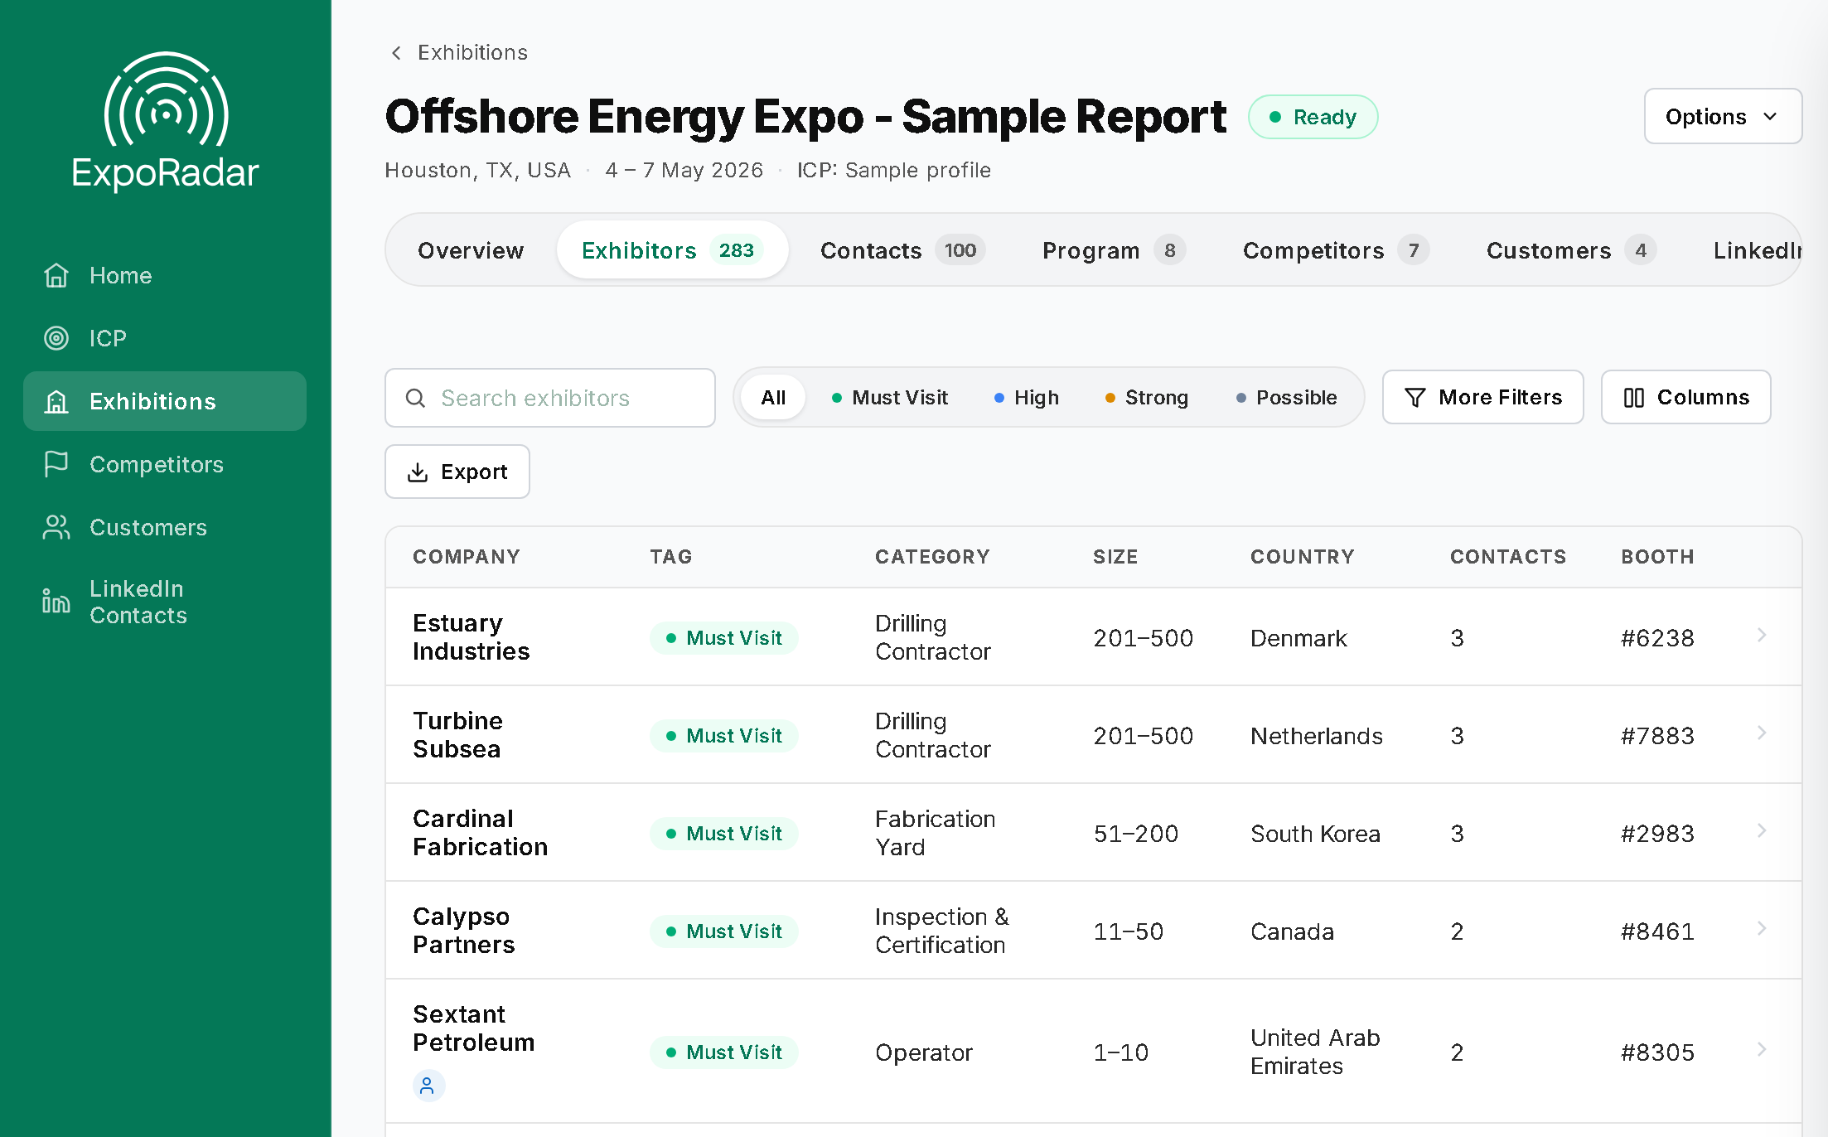Select the Exhibitors tab
Viewport: 1828px width, 1137px height.
click(672, 250)
